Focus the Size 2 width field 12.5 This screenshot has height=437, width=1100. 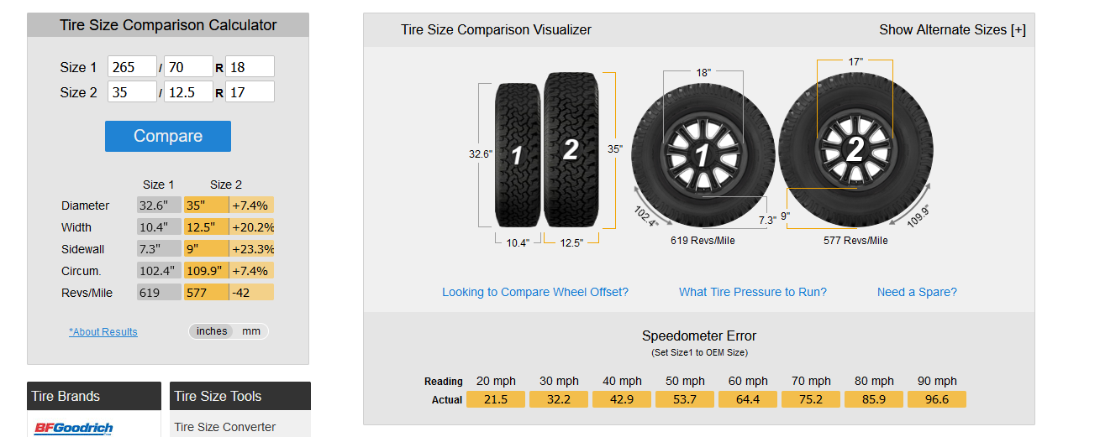tap(188, 91)
